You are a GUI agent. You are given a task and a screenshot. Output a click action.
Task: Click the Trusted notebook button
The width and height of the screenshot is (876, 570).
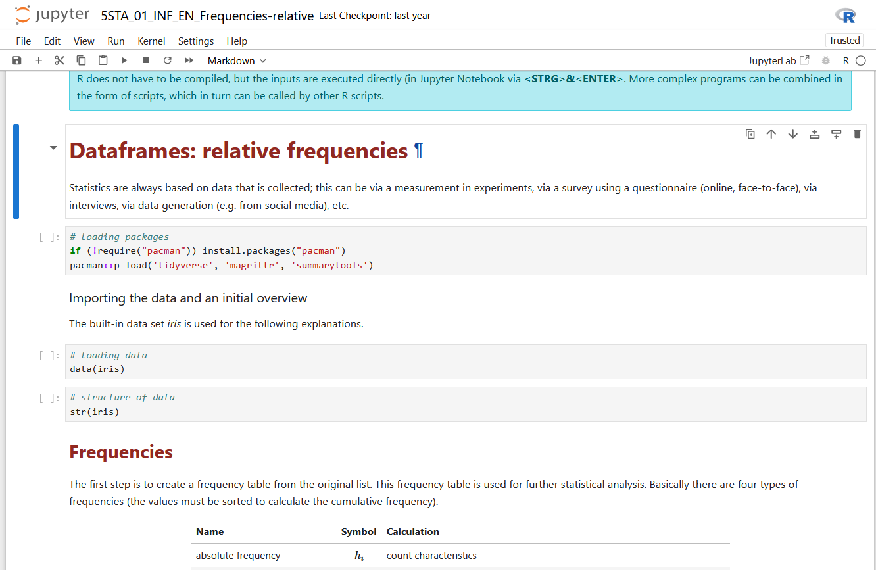844,41
